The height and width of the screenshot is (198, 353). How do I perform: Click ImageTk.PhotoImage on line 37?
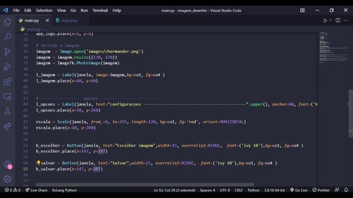coord(79,63)
